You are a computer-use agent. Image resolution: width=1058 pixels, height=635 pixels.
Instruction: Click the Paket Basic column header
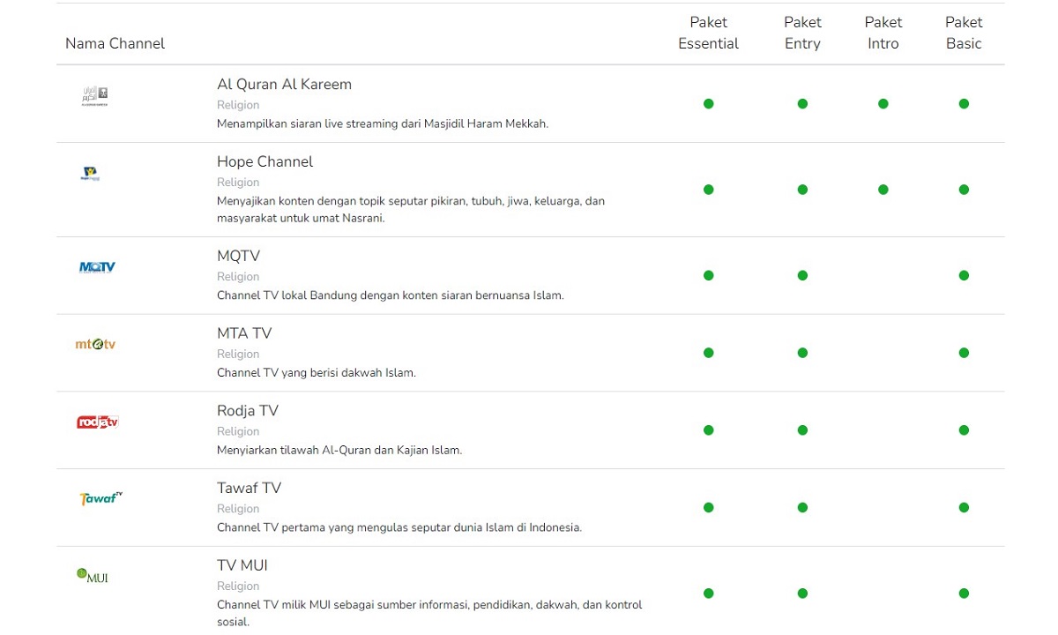(x=964, y=33)
